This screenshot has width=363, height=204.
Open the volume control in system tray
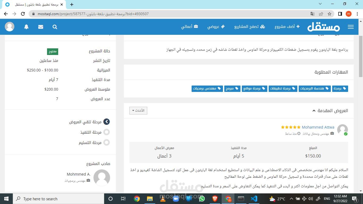click(311, 199)
